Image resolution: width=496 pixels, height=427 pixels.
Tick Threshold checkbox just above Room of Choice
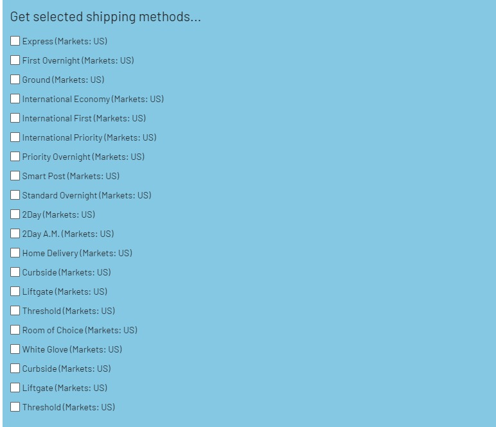pos(15,311)
